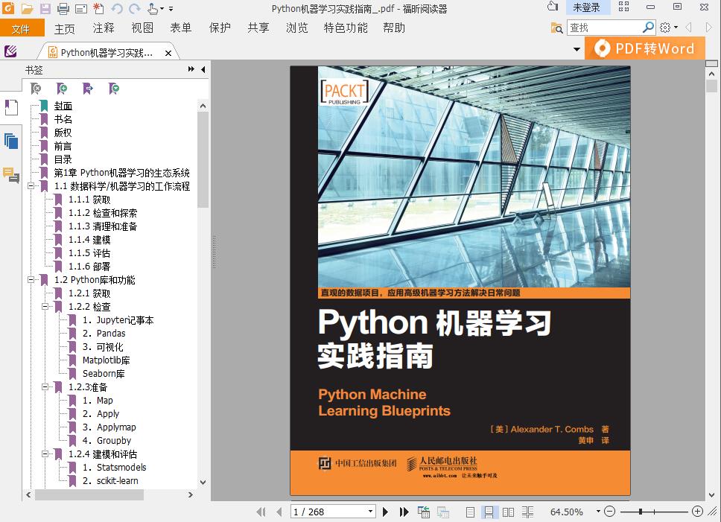This screenshot has width=721, height=522.
Task: Click in the 查找 search field
Action: (x=605, y=28)
